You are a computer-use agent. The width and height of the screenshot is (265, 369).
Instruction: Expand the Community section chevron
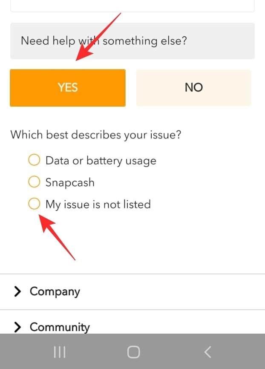point(17,327)
